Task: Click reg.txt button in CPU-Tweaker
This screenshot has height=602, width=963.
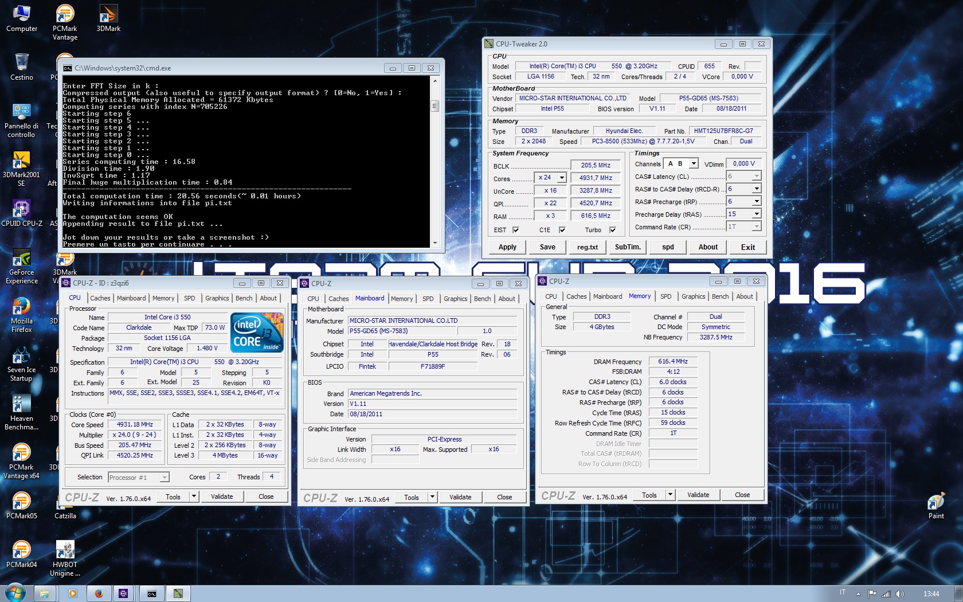Action: [x=588, y=247]
